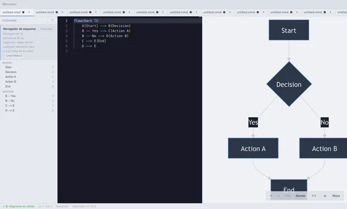Click the 'Ln 1, Col 1' status entry
This screenshot has width=347, height=209.
tap(45, 206)
